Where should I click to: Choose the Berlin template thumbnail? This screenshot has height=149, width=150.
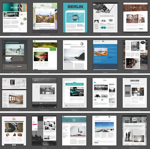[x=75, y=18]
